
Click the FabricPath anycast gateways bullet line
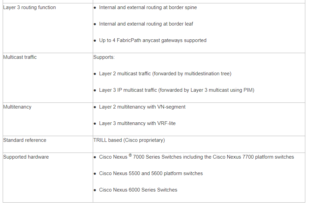point(153,40)
